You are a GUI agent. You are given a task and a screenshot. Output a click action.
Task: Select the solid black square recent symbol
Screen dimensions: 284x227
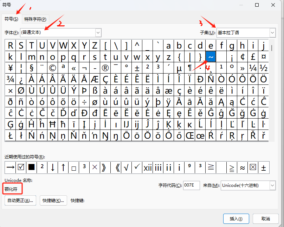(31, 168)
